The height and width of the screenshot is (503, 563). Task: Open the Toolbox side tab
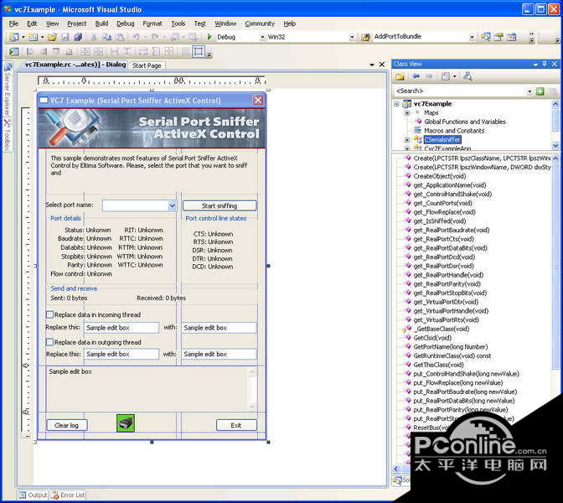(x=8, y=135)
